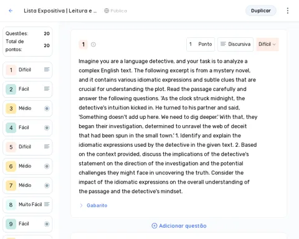
Task: Click the globe icon next to Pública
Action: [107, 11]
